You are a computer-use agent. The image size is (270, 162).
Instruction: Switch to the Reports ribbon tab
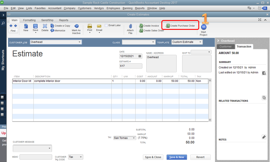coord(64,20)
